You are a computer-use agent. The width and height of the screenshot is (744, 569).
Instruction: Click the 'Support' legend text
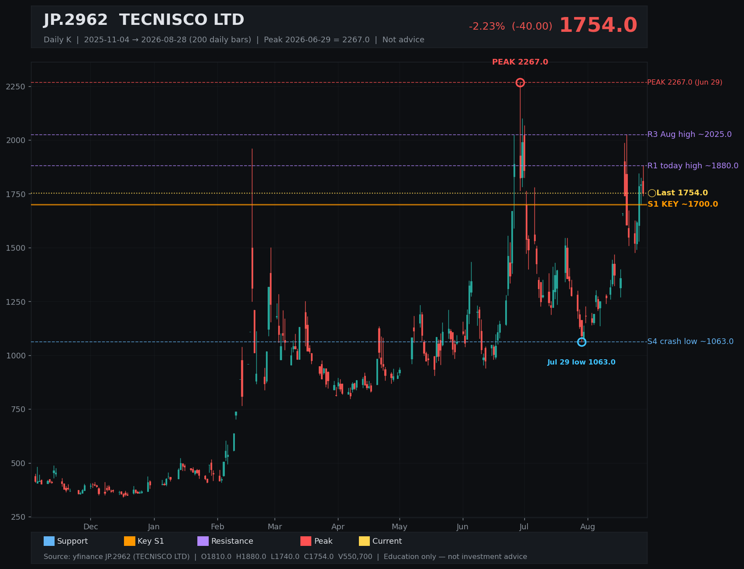click(72, 541)
